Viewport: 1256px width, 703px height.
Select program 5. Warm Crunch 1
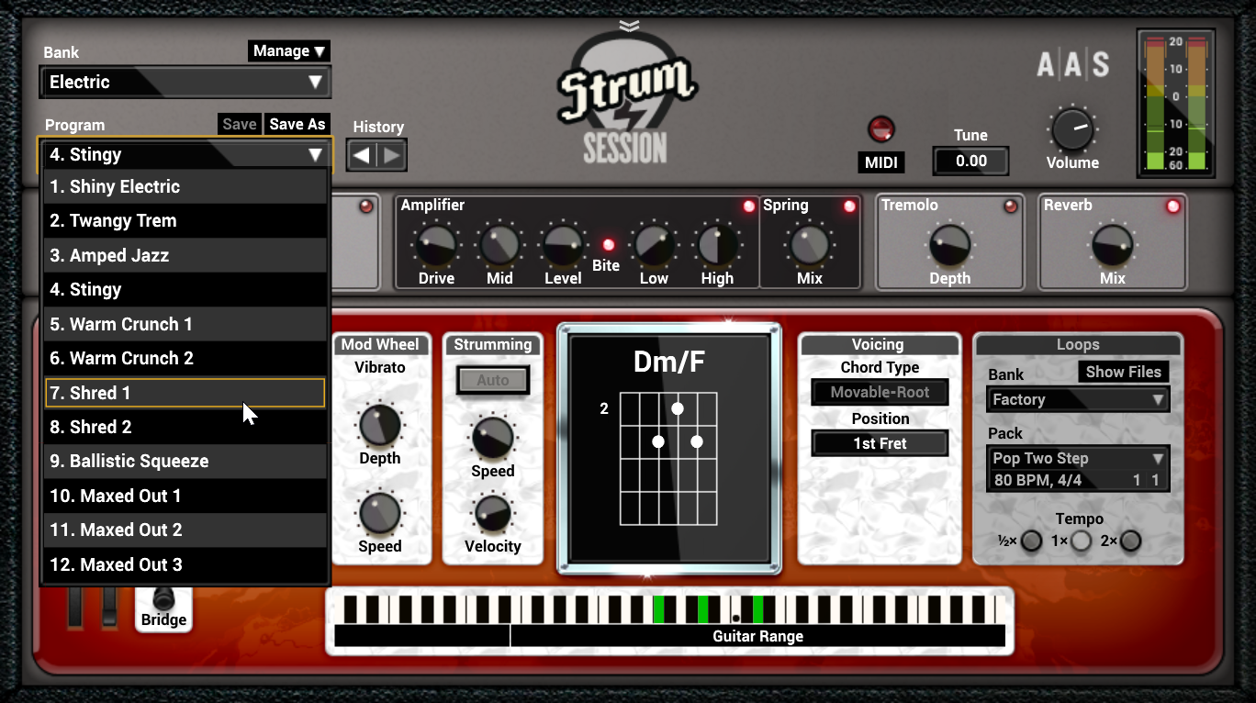(x=185, y=324)
